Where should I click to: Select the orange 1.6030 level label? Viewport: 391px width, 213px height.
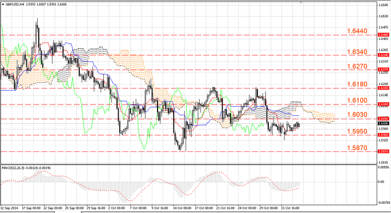[x=357, y=115]
